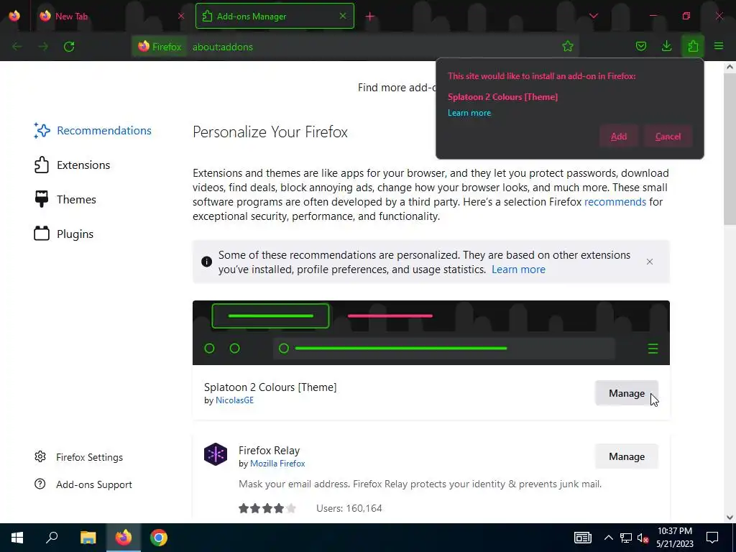Close the New Tab tab

[x=181, y=16]
